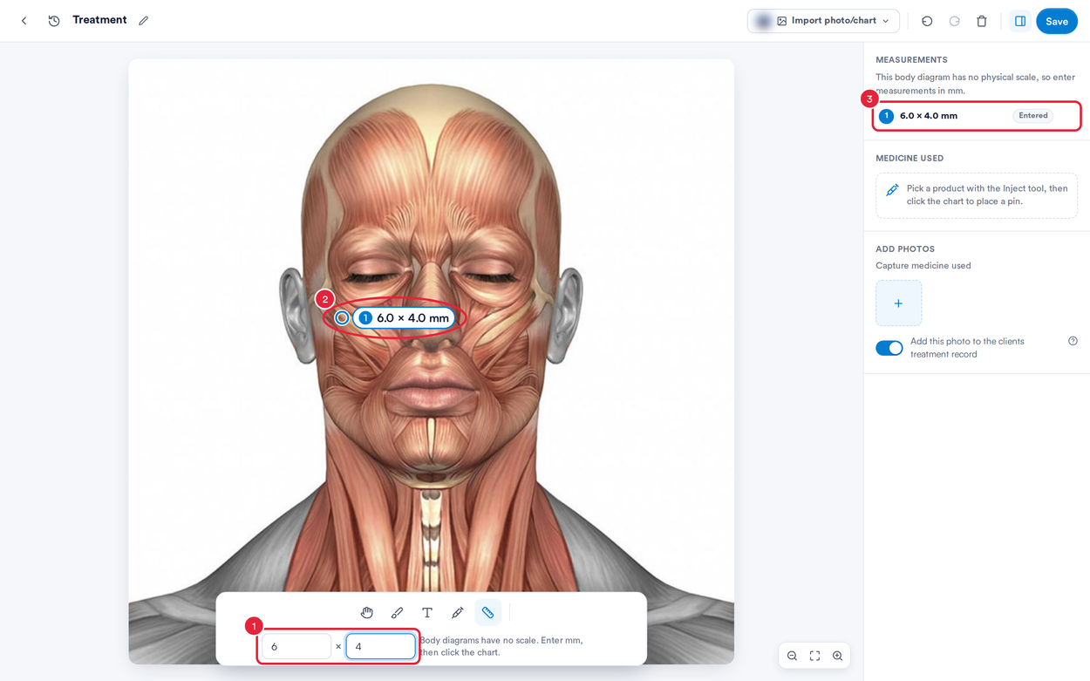Image resolution: width=1090 pixels, height=681 pixels.
Task: Select the 6.0 × 4.0 mm chart marker
Action: (x=405, y=318)
